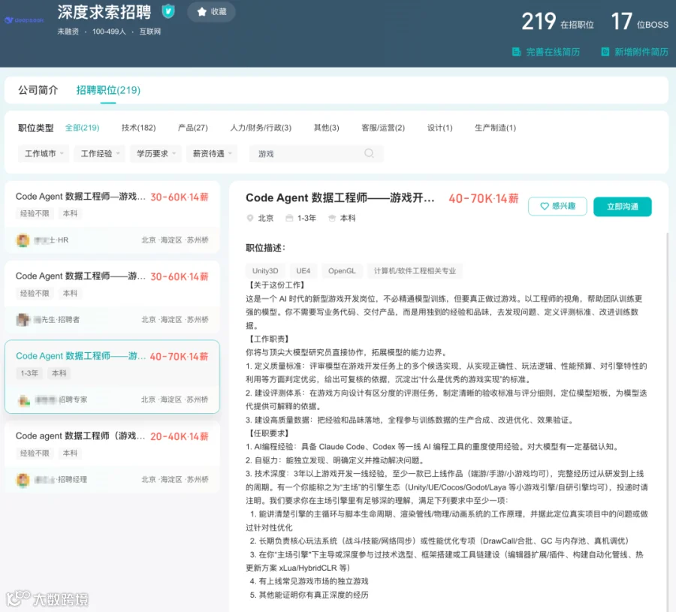Click the DeepSeek company logo
Viewport: 676px width, 612px height.
pyautogui.click(x=24, y=20)
